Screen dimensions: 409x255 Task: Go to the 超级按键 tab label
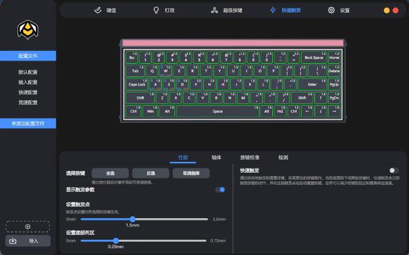tap(233, 10)
